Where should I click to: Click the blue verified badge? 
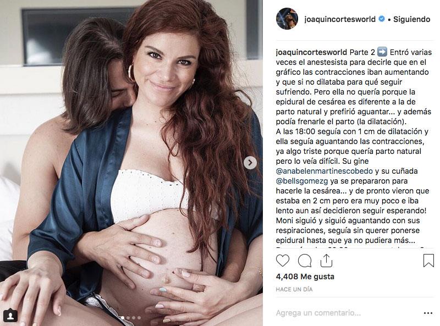point(382,19)
